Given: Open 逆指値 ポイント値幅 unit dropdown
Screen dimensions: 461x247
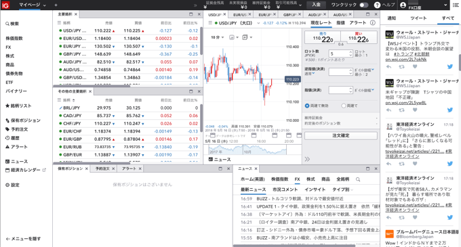Looking at the screenshot, I should coord(364,70).
